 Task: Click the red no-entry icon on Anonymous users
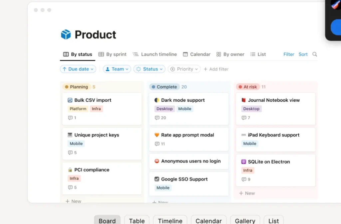tap(157, 161)
